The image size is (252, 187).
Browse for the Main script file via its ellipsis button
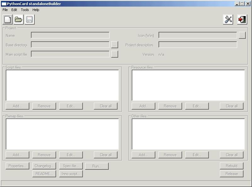coord(115,54)
